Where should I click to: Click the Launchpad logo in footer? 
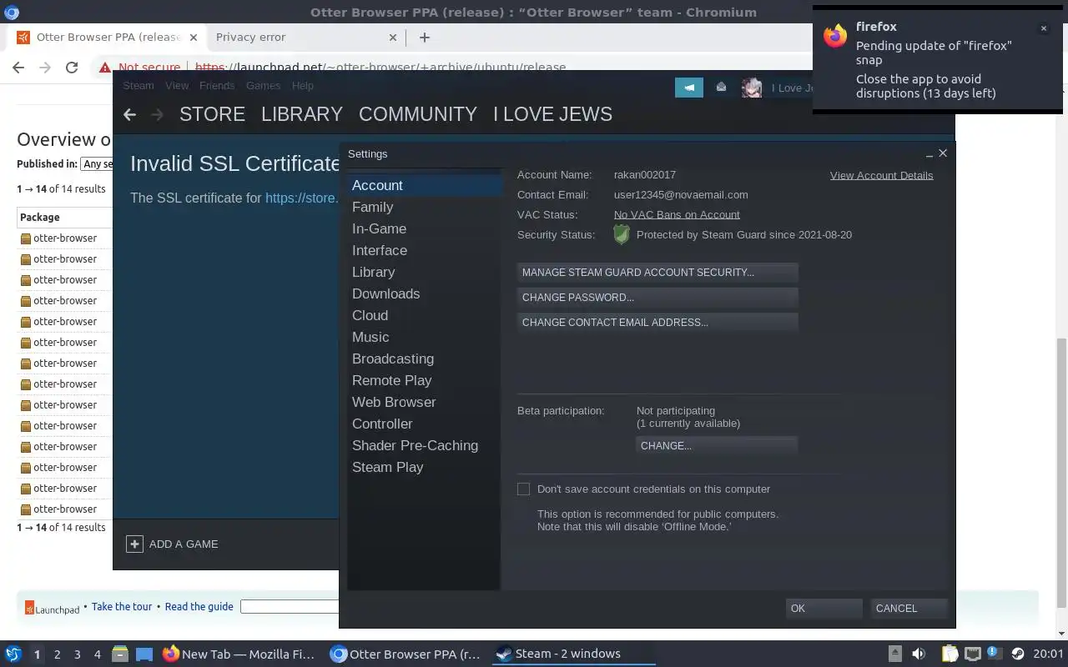click(x=52, y=609)
